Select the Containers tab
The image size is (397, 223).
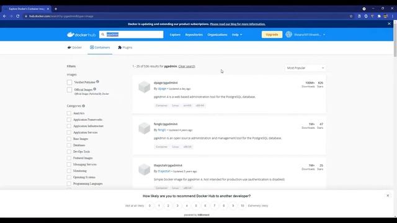coord(100,48)
